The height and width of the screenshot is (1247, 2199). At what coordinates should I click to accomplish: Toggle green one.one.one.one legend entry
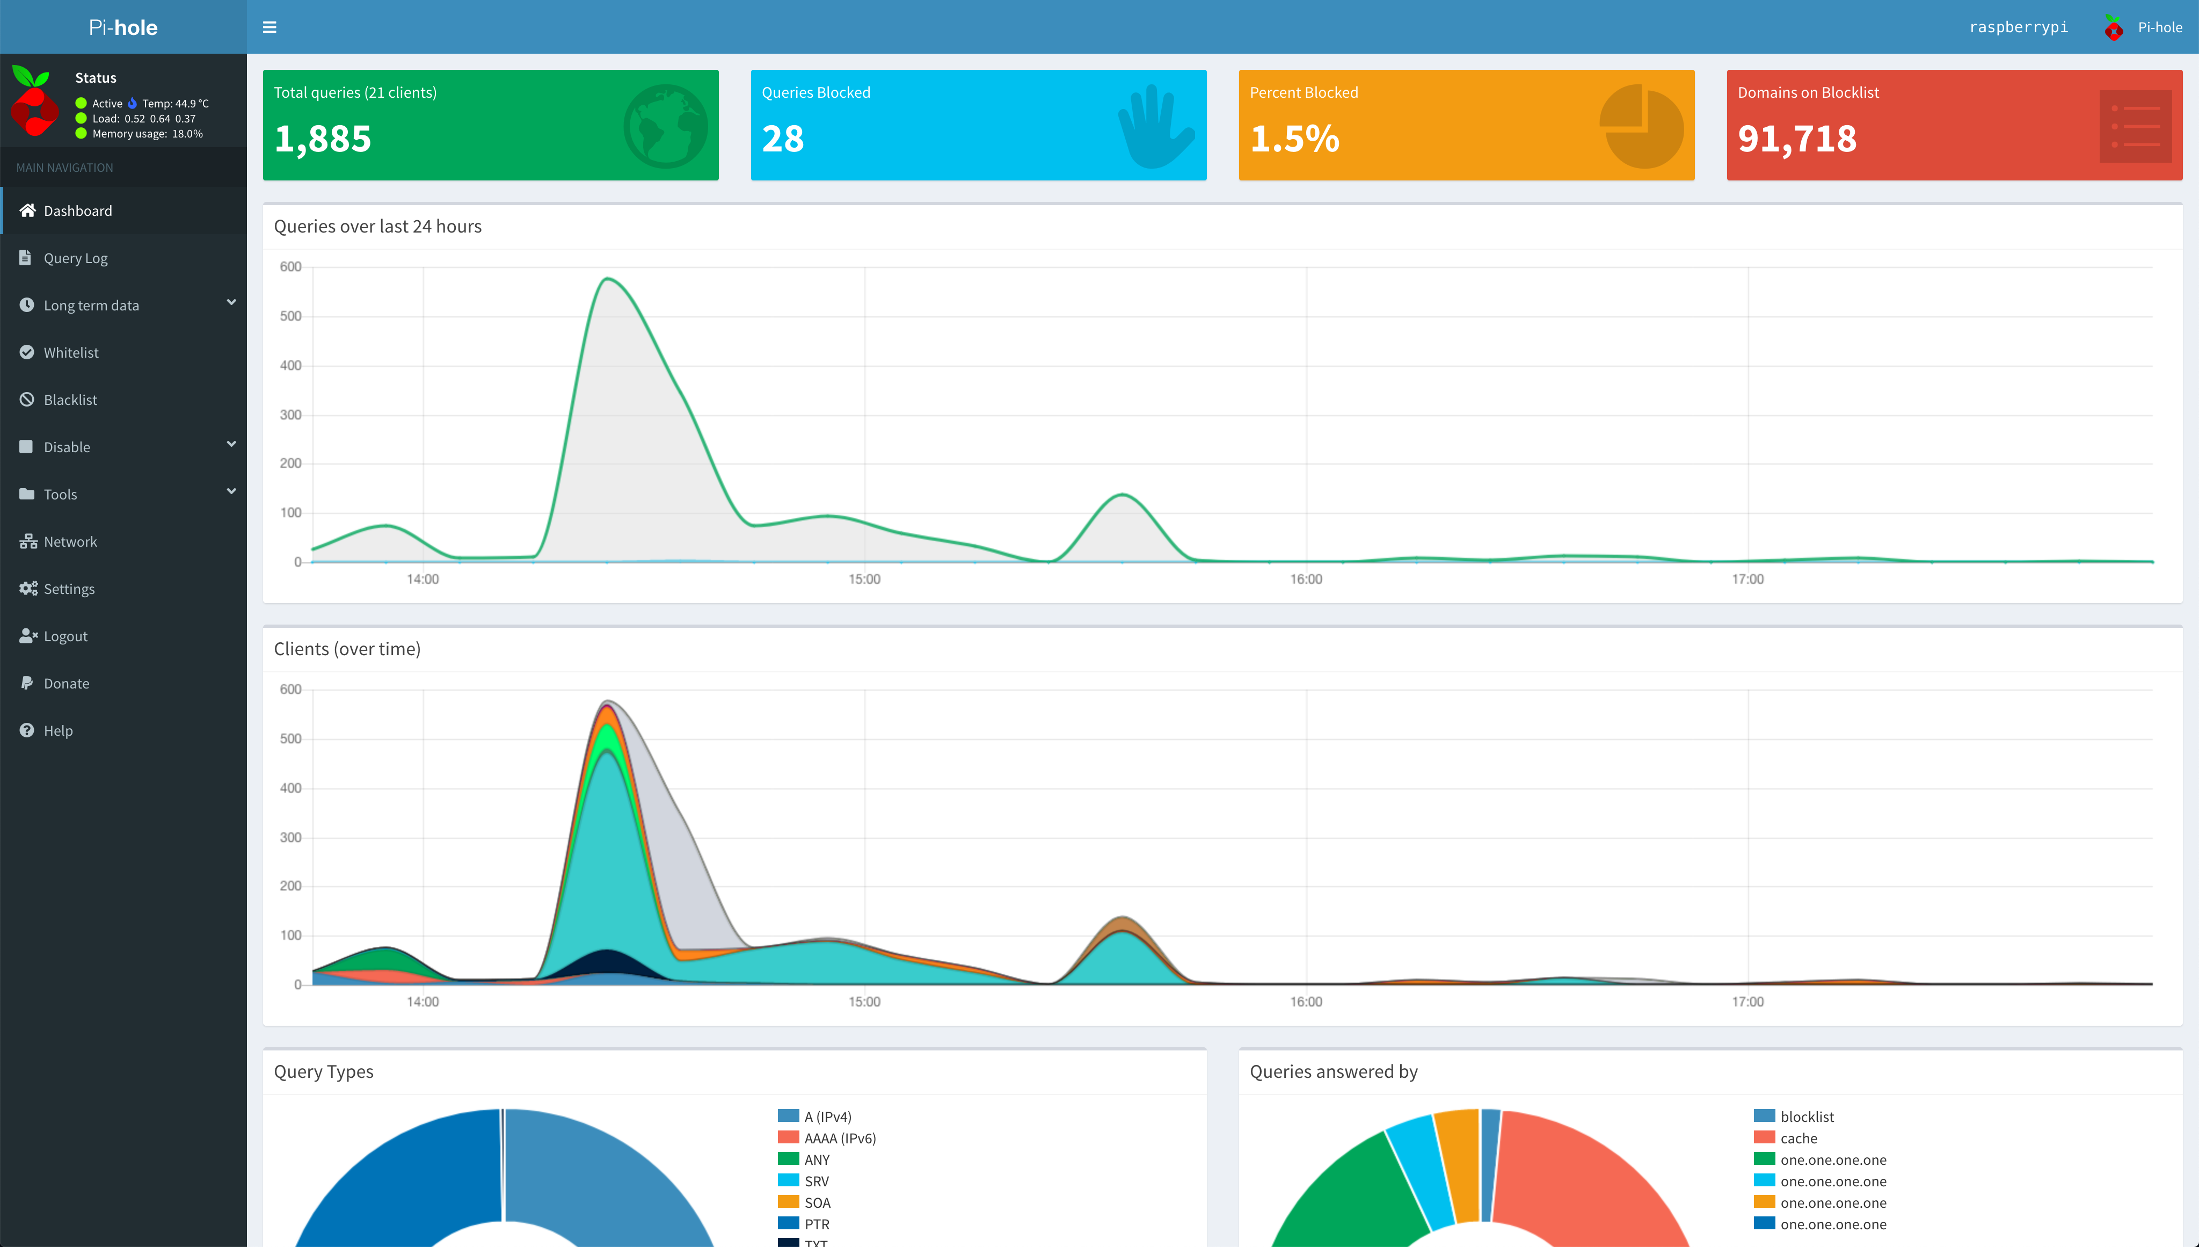[x=1820, y=1159]
